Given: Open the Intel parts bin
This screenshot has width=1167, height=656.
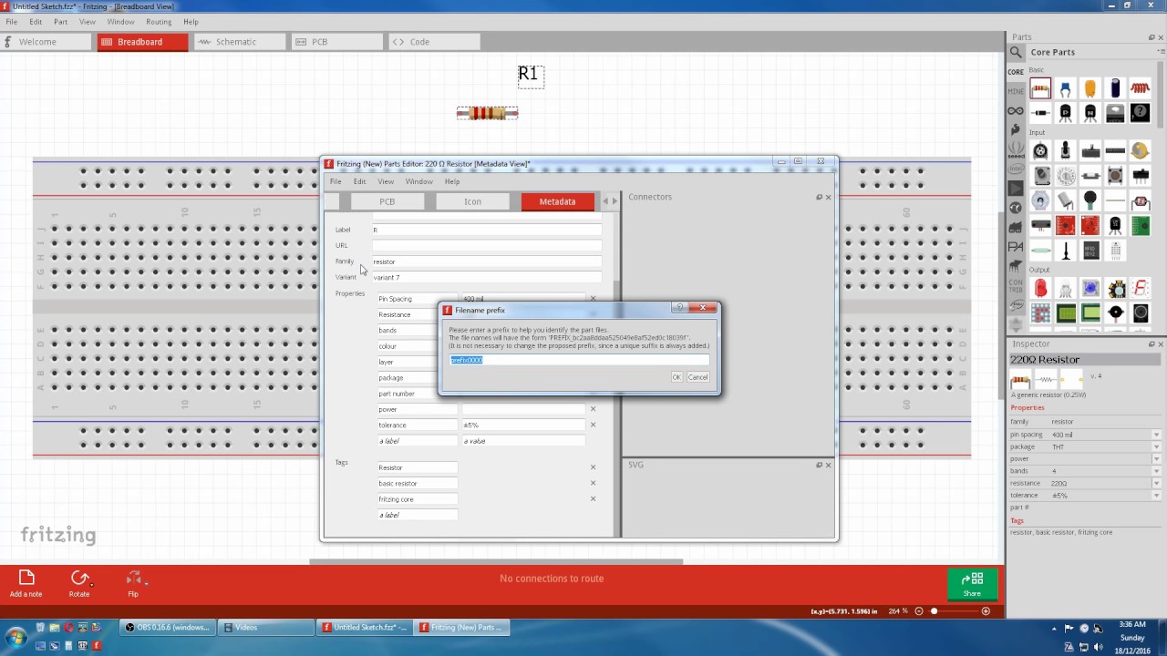Looking at the screenshot, I should pos(1016,169).
